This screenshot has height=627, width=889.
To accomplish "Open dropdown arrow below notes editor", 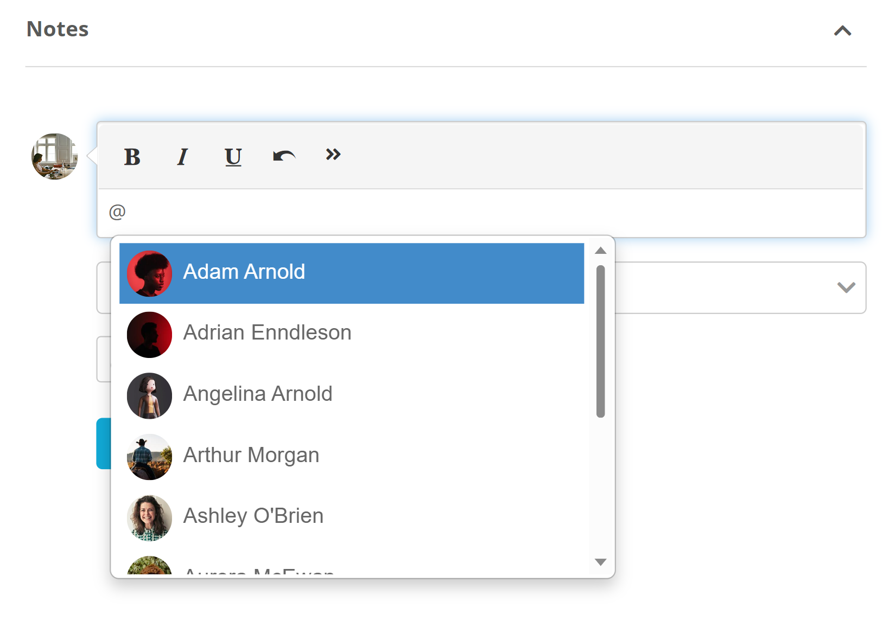I will [x=846, y=287].
